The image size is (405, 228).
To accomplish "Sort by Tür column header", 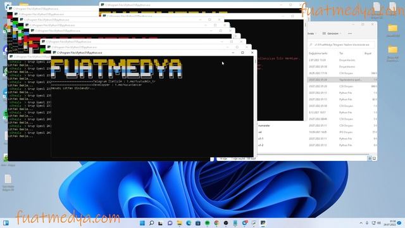I will click(341, 53).
